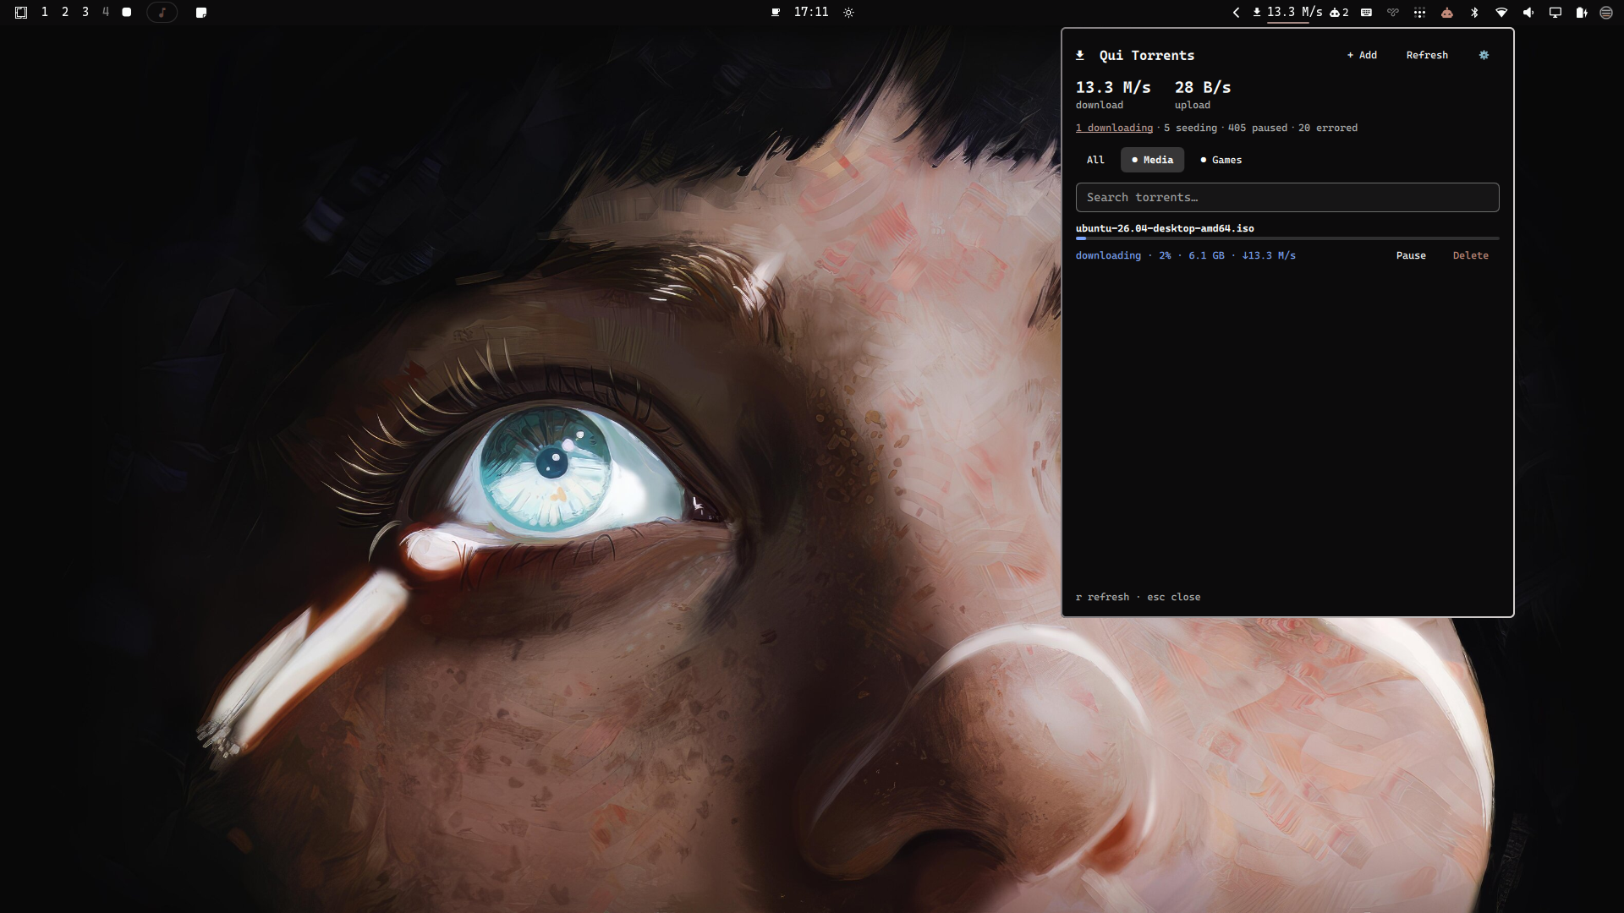The width and height of the screenshot is (1624, 913).
Task: Click the 20 errored status text
Action: click(1328, 128)
